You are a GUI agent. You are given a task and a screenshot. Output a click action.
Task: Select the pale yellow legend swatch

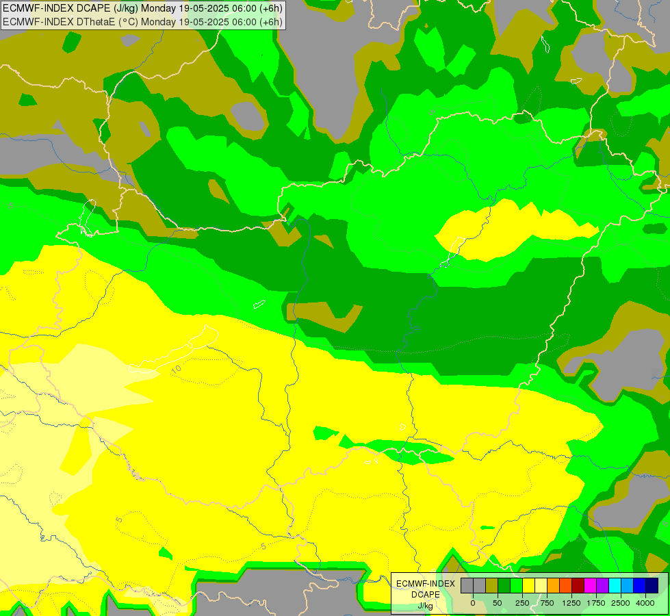pos(541,586)
